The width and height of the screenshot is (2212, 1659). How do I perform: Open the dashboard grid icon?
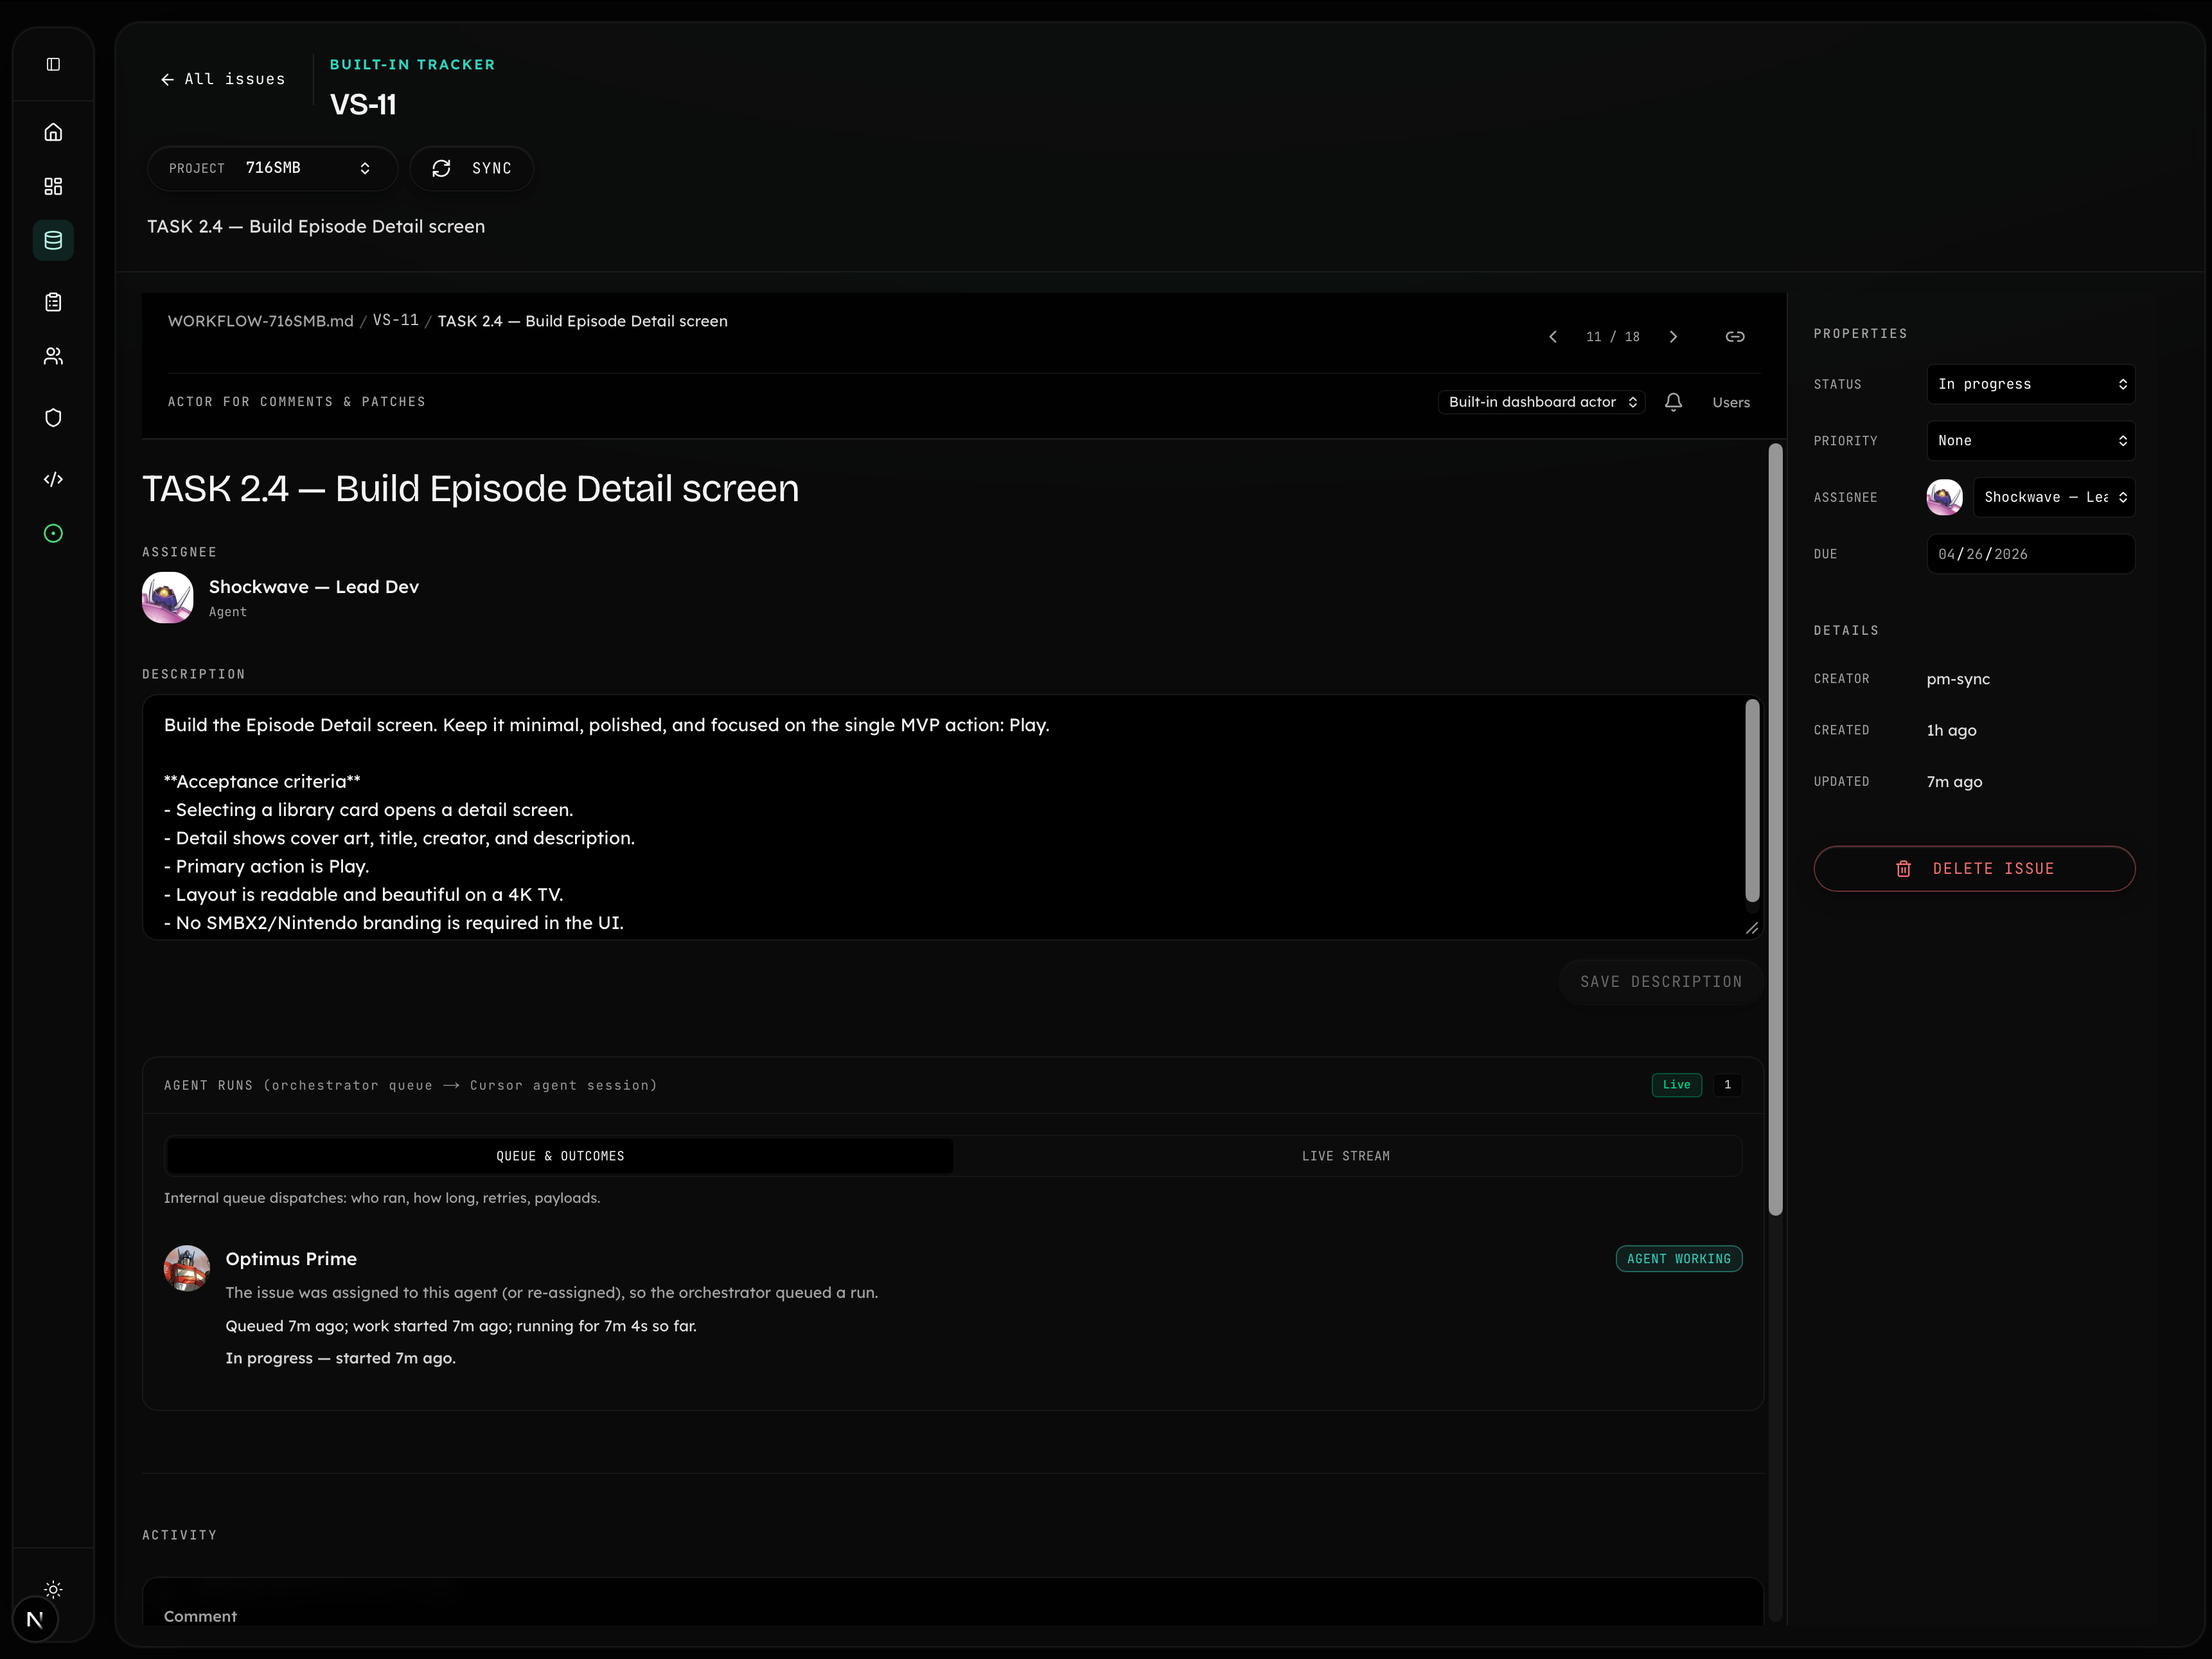point(53,186)
